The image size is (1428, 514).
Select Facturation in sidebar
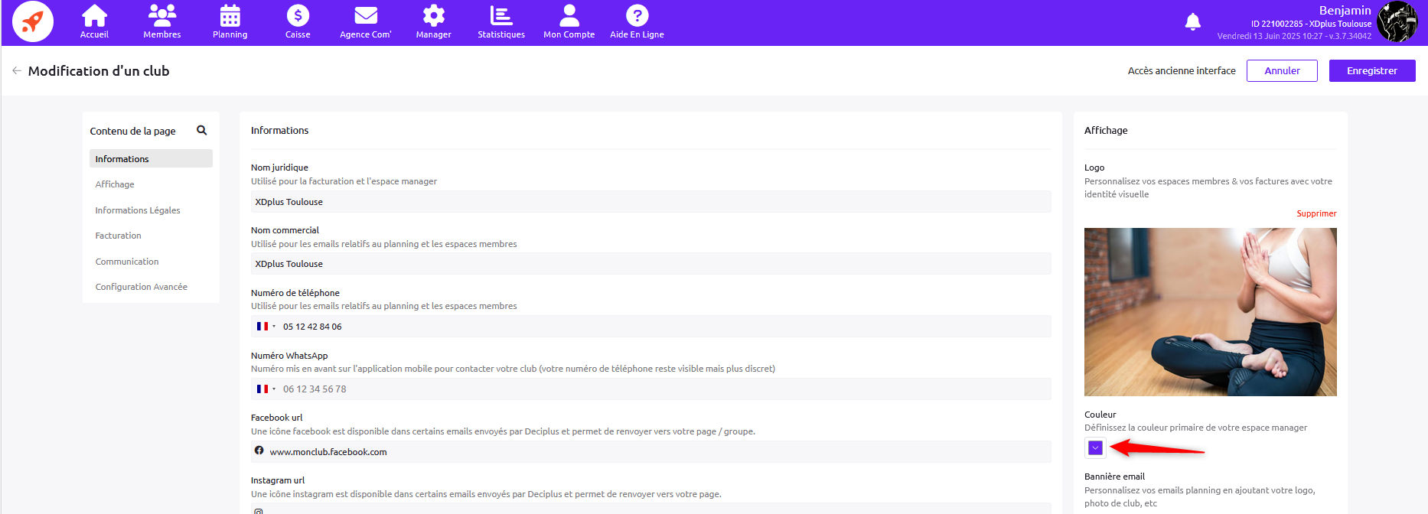click(x=118, y=236)
